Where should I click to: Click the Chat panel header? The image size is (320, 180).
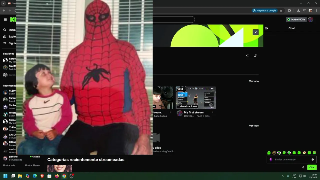(291, 28)
